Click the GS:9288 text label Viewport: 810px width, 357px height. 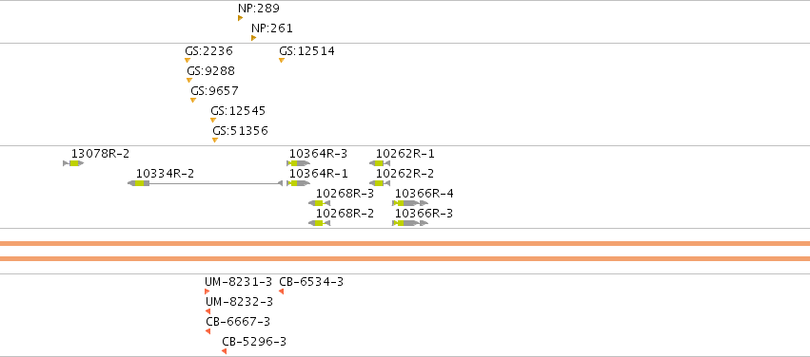coord(210,71)
